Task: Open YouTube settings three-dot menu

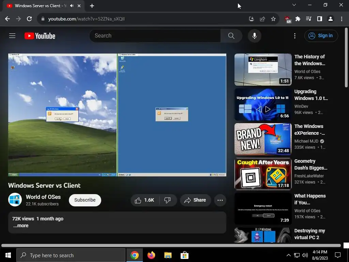Action: tap(295, 35)
